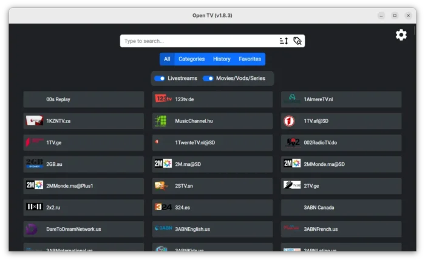The image size is (425, 261).
Task: Click the 123tv.de channel logo
Action: [x=163, y=99]
